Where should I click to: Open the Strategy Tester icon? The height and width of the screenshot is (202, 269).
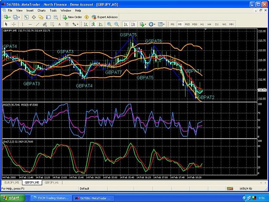point(56,17)
